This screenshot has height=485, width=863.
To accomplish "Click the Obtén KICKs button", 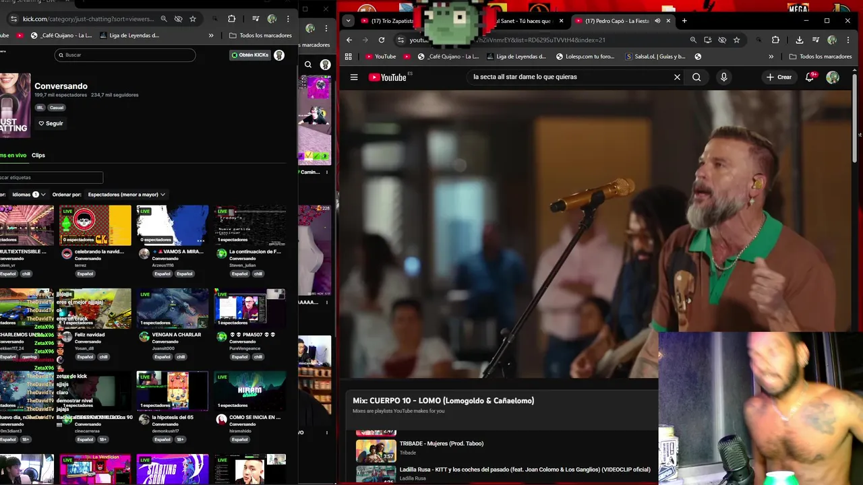I will pos(250,55).
